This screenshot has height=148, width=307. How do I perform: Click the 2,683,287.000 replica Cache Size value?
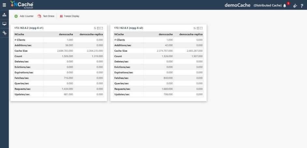pyautogui.click(x=195, y=51)
